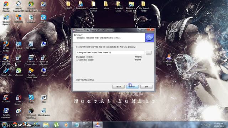
Task: Select the optimizar desktop file
Action: tap(31, 18)
